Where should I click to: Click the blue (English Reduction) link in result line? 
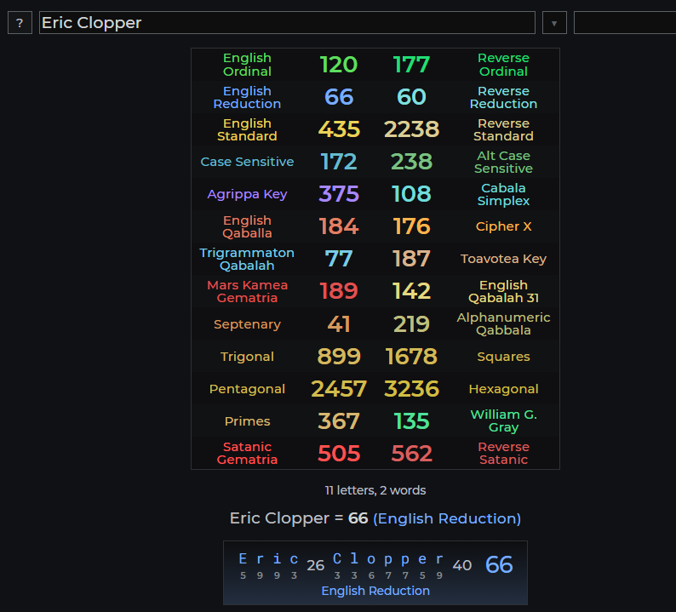[x=447, y=518]
